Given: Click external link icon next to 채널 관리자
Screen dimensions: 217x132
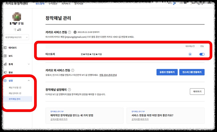Looking at the screenshot, I should click(x=20, y=93).
